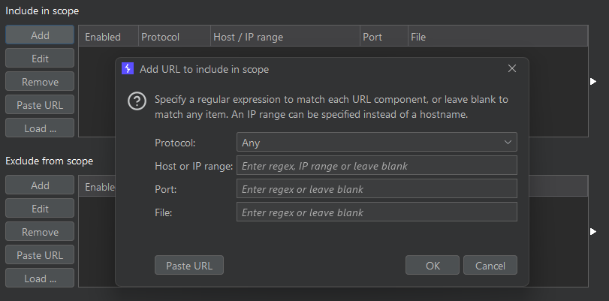Viewport: 609px width, 301px height.
Task: Click white arrow expander beside Include table
Action: [x=593, y=81]
